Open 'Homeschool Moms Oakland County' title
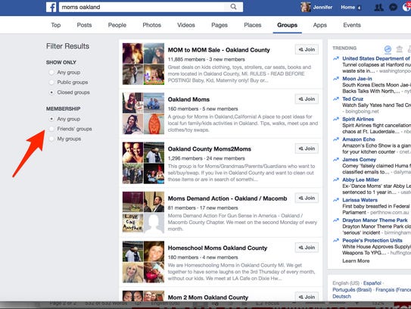Viewport: 411px width, 309px height. coord(217,248)
